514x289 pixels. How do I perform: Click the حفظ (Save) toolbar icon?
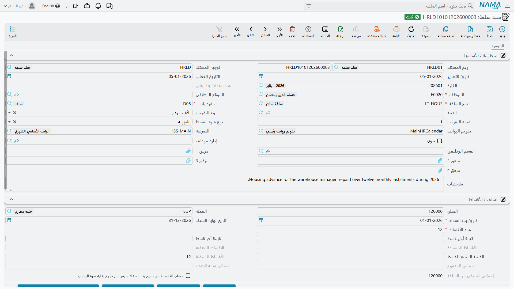pyautogui.click(x=490, y=29)
